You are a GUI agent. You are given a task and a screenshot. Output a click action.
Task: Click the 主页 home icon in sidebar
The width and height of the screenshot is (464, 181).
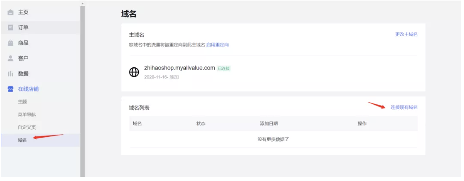click(11, 13)
